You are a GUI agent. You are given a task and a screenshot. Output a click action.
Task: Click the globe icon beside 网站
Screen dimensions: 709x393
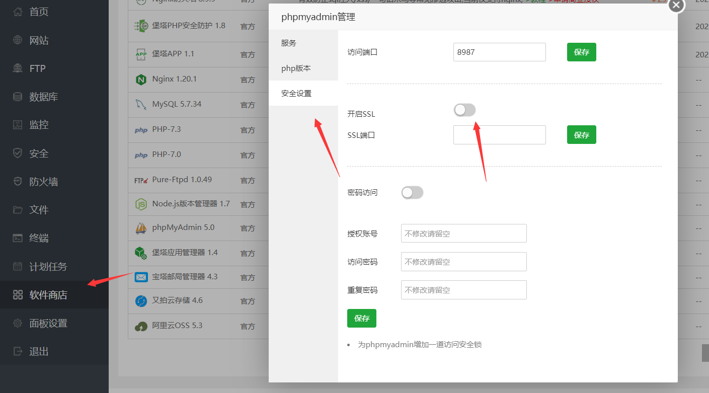[x=18, y=40]
